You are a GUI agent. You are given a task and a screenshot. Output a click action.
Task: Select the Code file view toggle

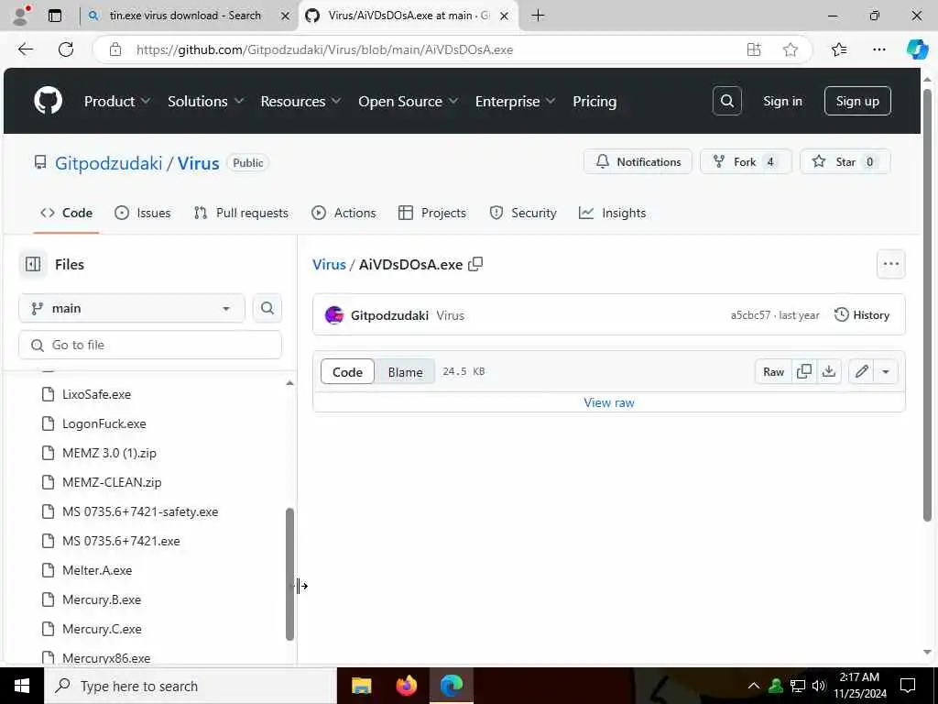click(347, 372)
